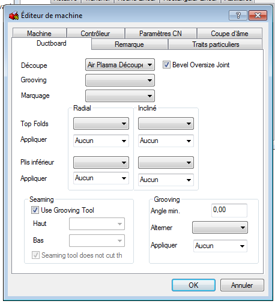Select the Ductboard tab
The image size is (275, 304).
point(52,43)
